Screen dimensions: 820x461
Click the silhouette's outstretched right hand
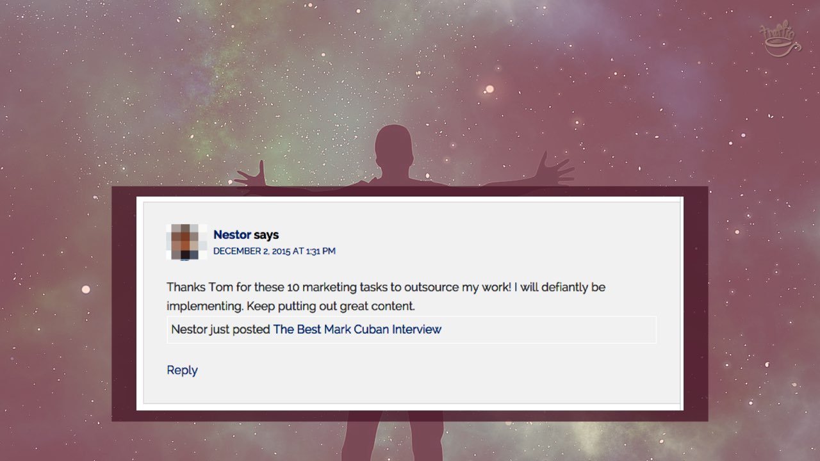555,170
